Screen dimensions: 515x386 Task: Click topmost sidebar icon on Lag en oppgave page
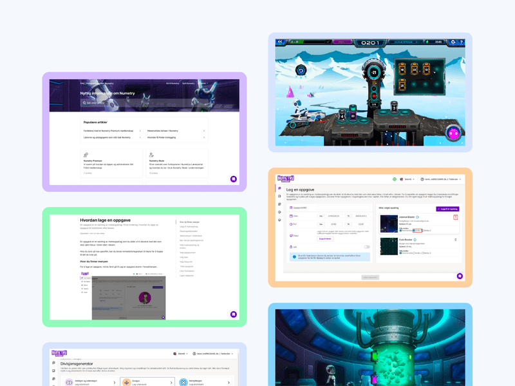(x=279, y=188)
